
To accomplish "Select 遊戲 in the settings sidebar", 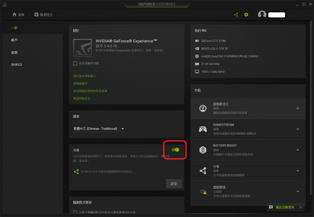I will click(x=14, y=52).
